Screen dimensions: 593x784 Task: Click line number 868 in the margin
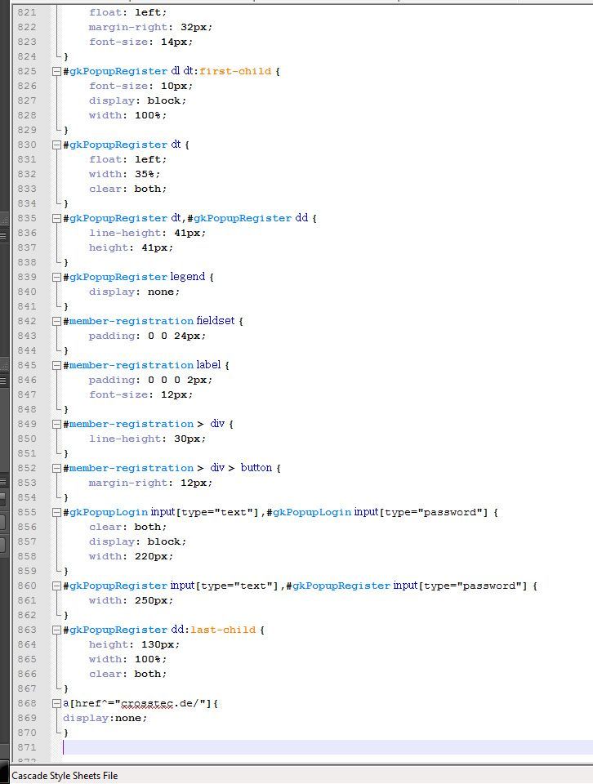pyautogui.click(x=27, y=703)
